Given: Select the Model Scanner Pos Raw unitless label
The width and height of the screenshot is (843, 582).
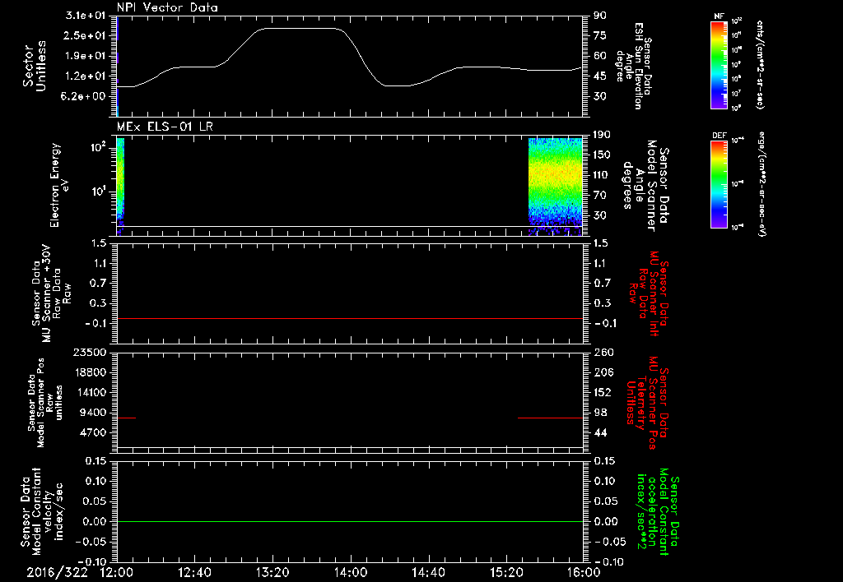Looking at the screenshot, I should pyautogui.click(x=45, y=403).
